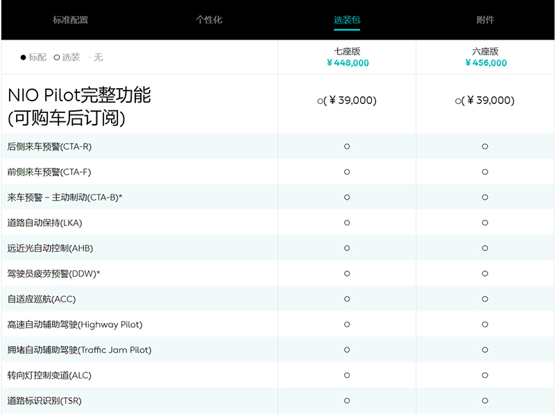Click the 七座版 column header

[x=347, y=51]
